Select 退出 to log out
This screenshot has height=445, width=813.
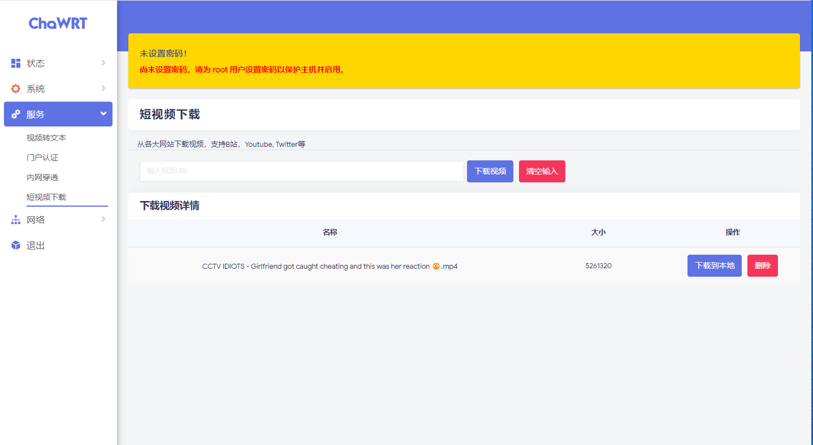click(58, 245)
